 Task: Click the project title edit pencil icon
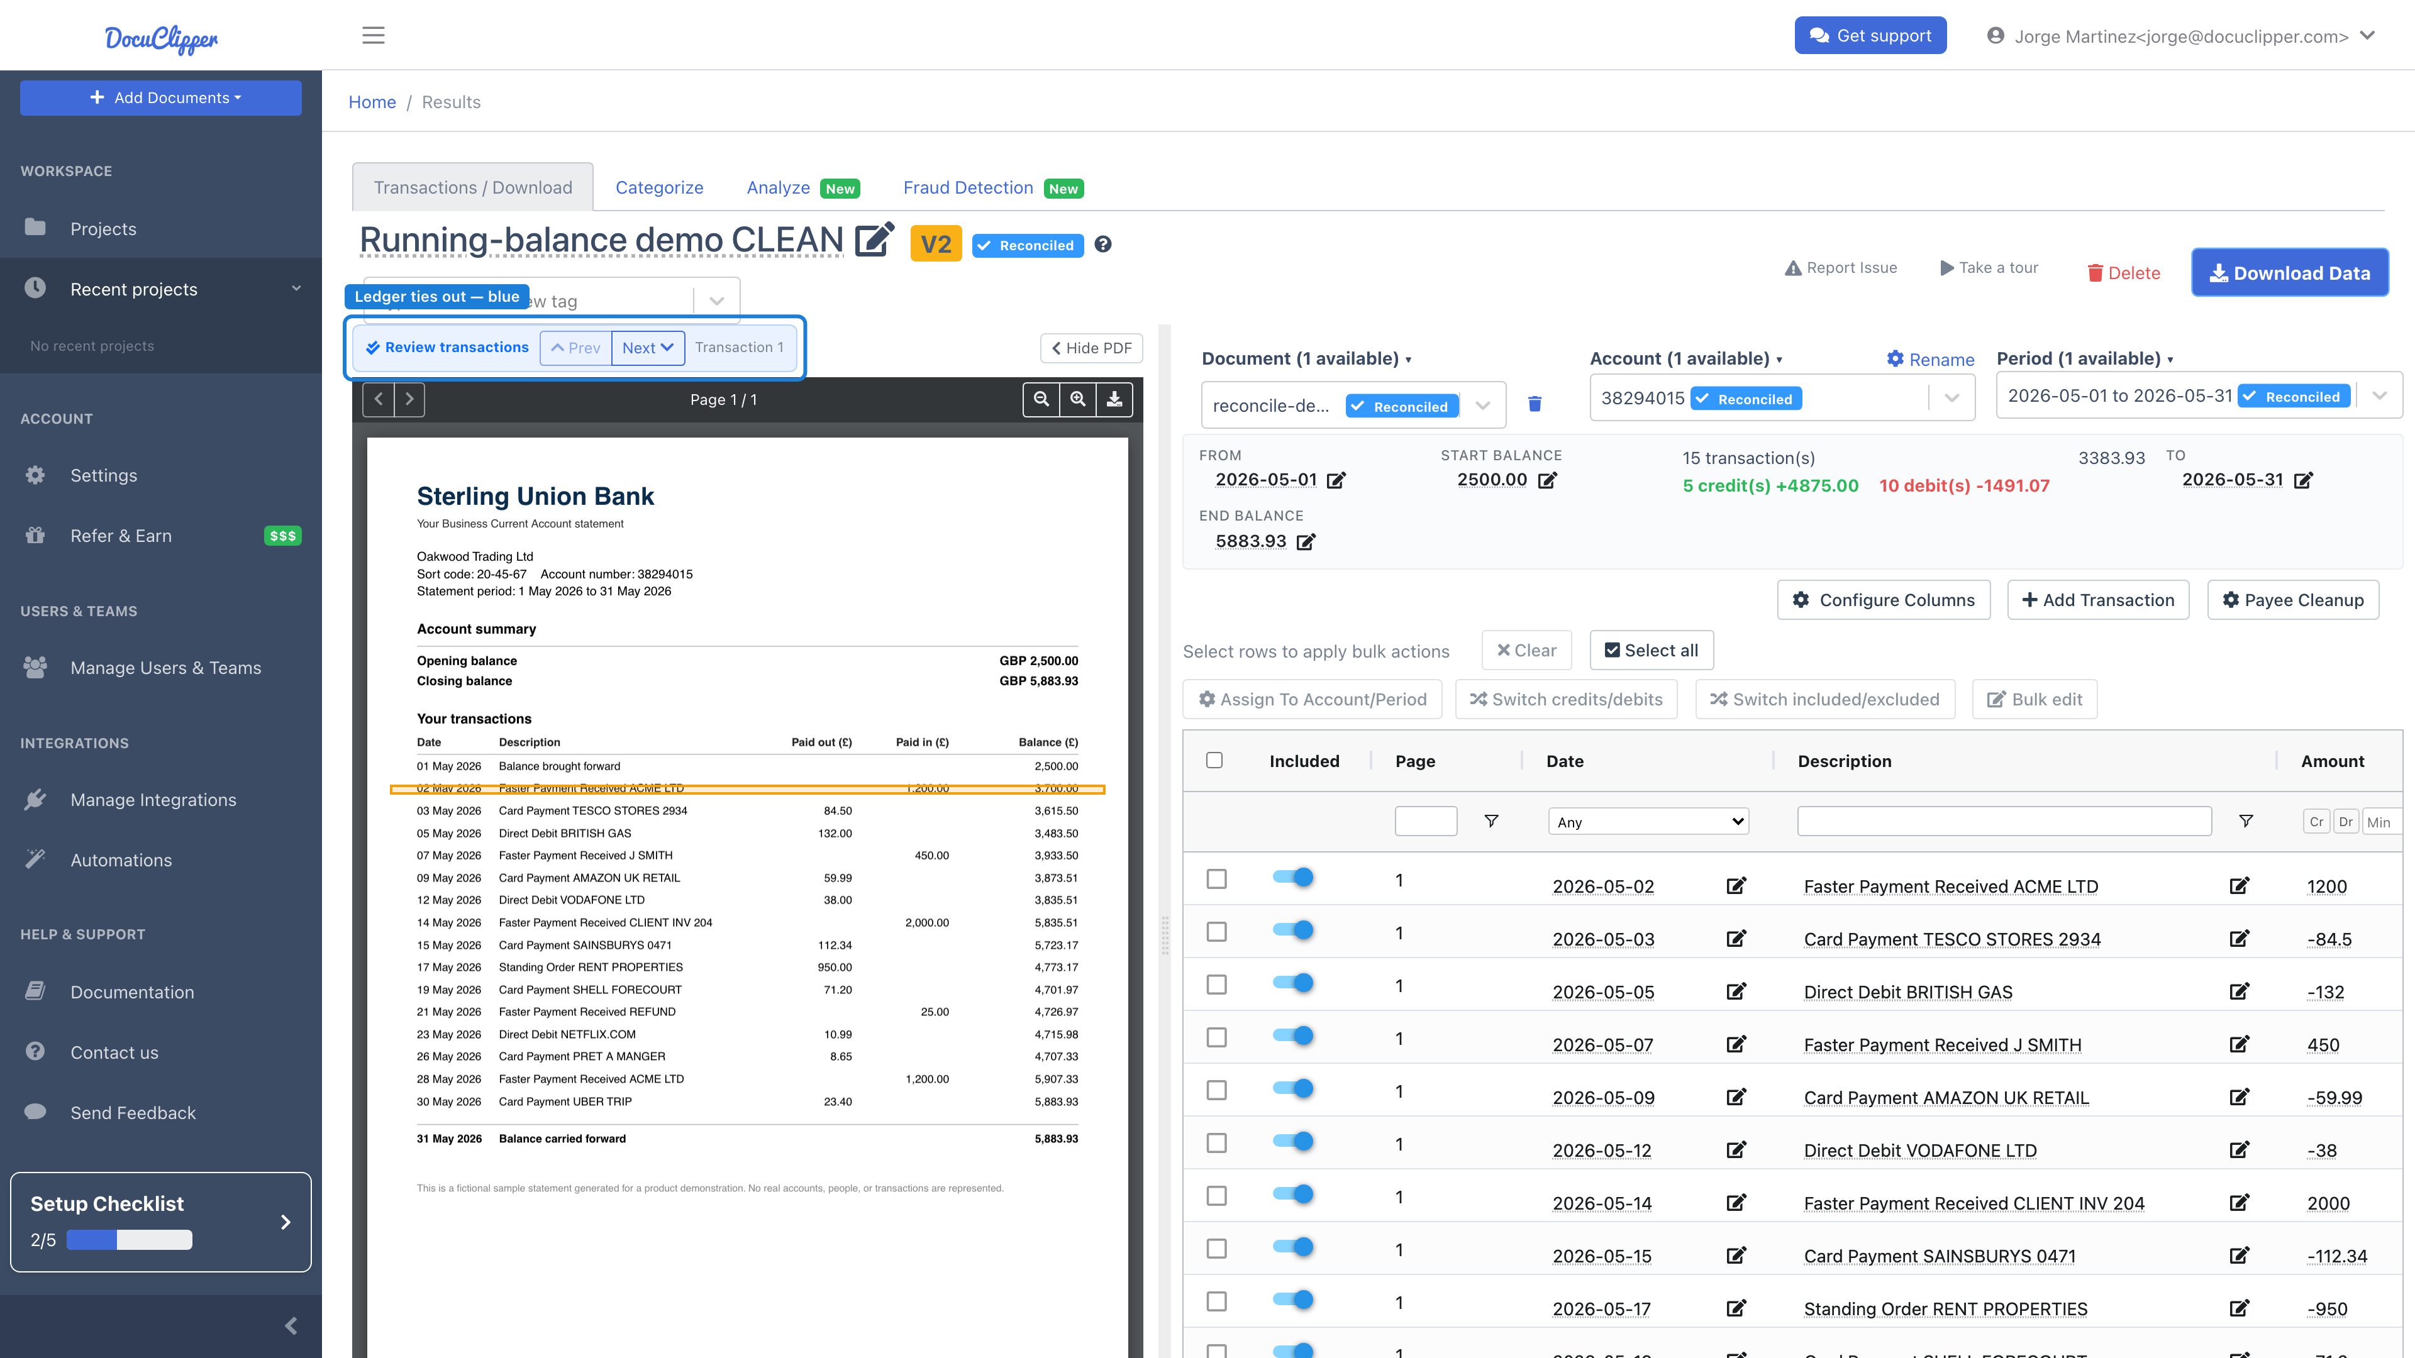(x=874, y=240)
